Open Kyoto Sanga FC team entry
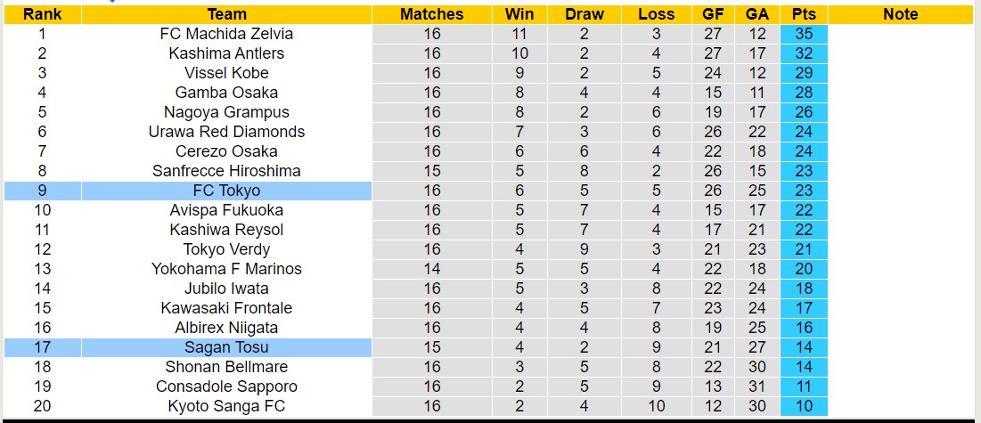The height and width of the screenshot is (423, 981). [226, 406]
